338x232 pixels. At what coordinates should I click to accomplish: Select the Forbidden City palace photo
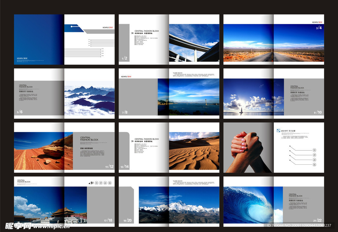point(51,205)
